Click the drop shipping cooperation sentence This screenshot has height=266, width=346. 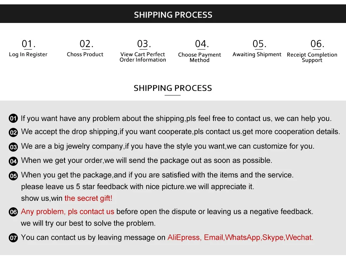180,132
